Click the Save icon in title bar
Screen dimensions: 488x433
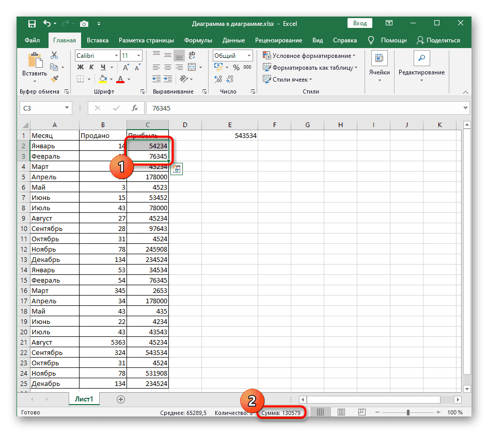point(32,24)
